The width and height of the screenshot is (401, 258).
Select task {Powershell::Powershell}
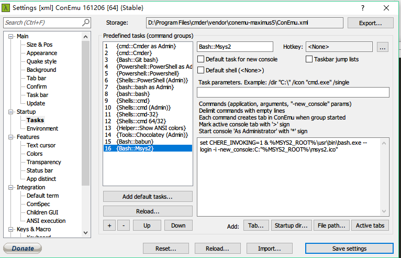pos(148,73)
